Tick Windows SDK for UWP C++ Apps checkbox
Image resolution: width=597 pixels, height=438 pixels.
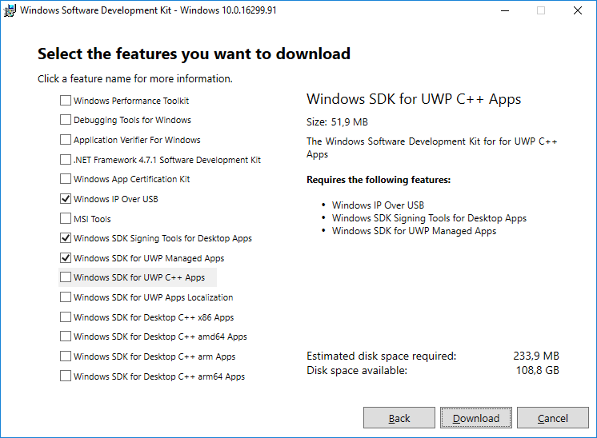click(x=66, y=277)
